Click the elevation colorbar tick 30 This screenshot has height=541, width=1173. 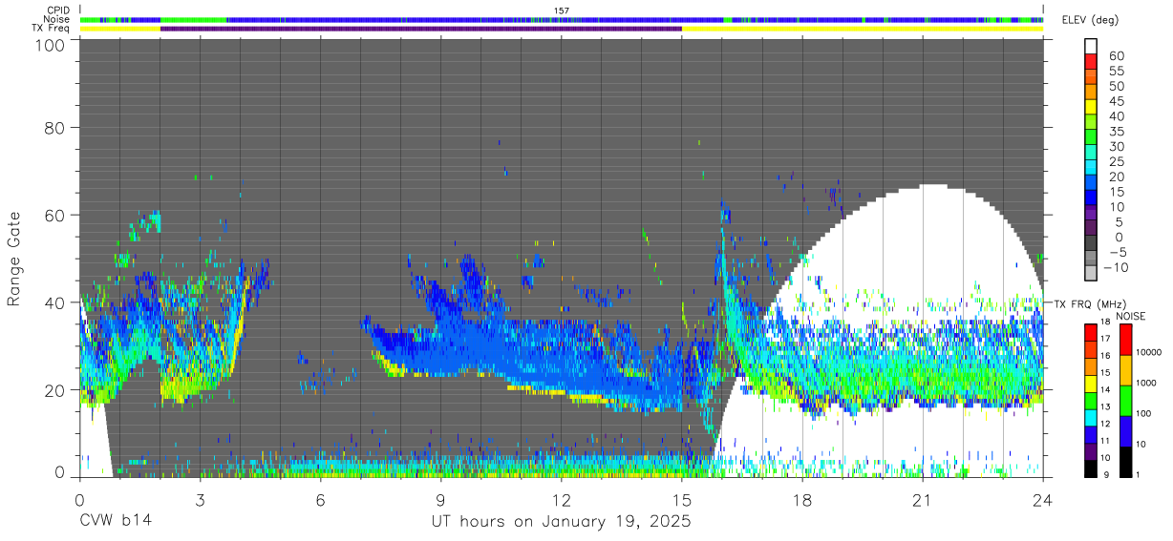coord(1116,146)
